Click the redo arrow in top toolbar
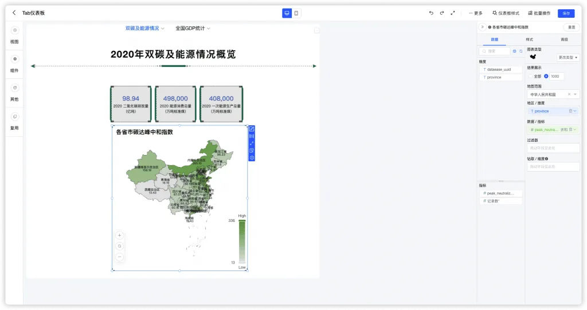 click(442, 13)
